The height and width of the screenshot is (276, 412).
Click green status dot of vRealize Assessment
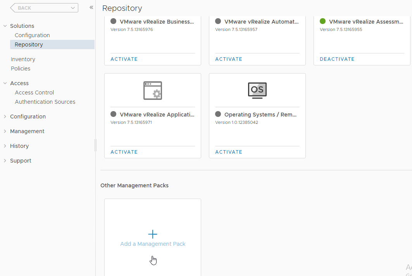pyautogui.click(x=323, y=21)
